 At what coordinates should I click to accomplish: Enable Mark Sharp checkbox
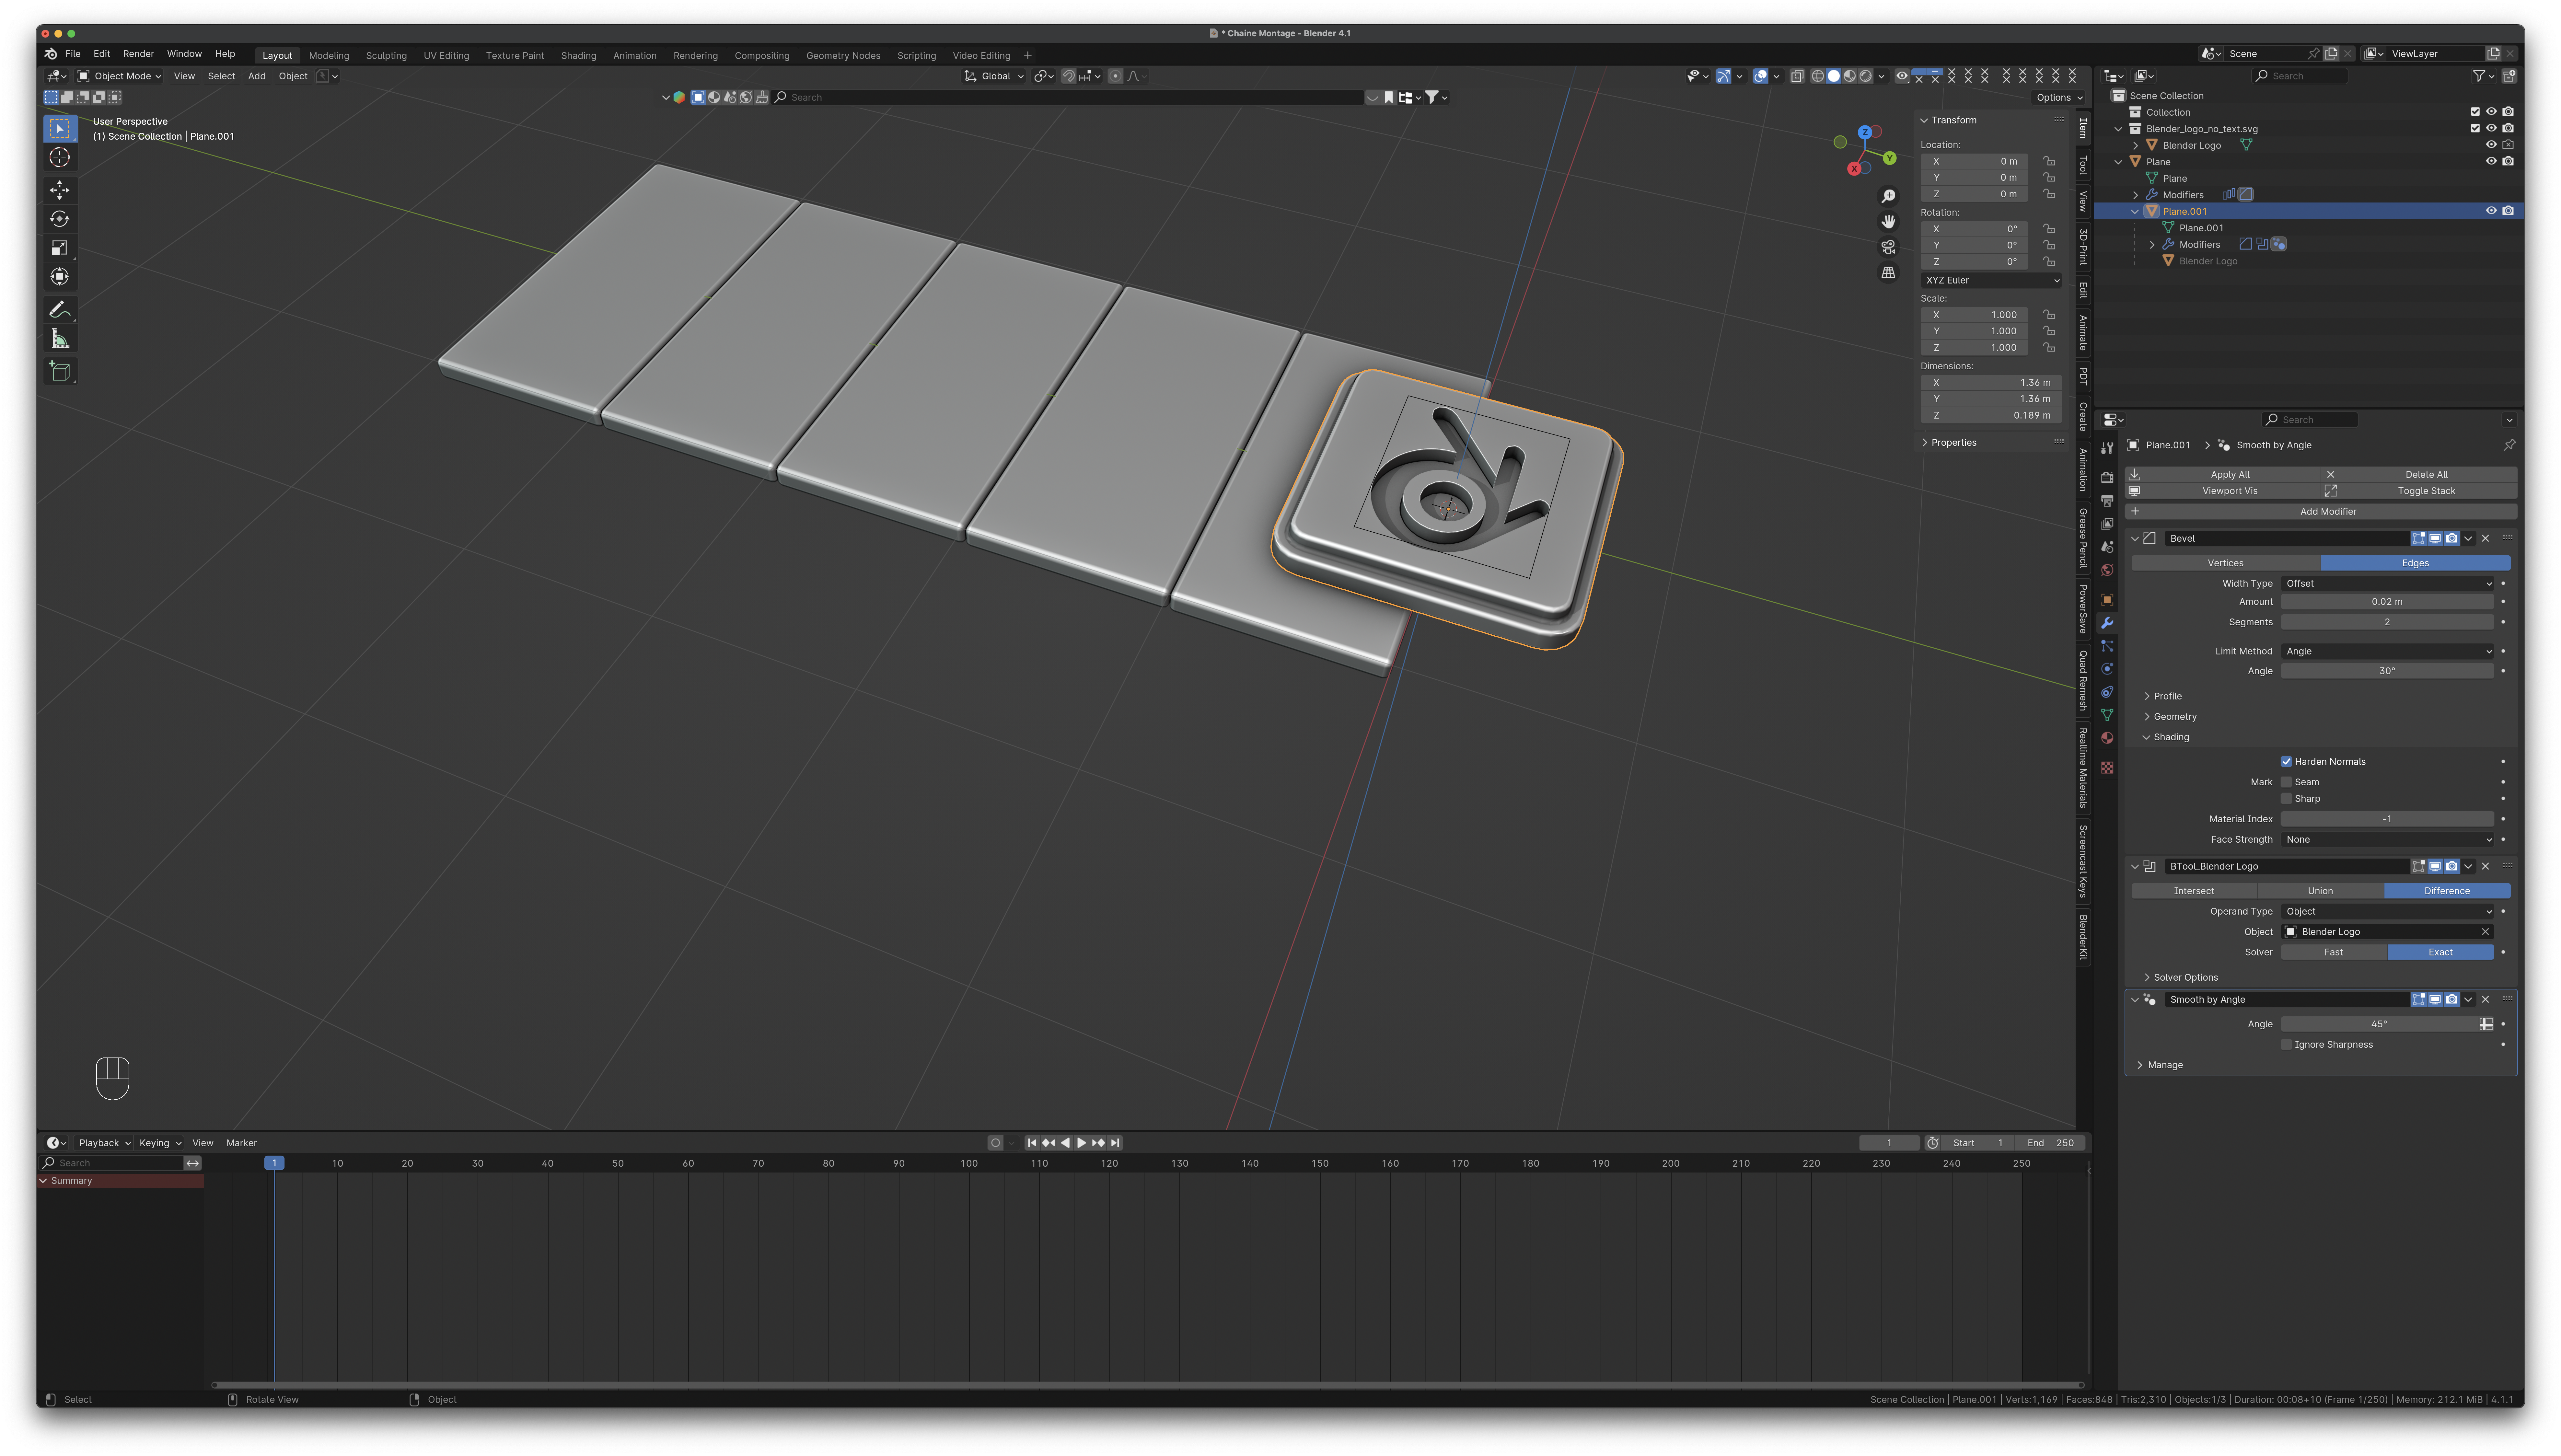2286,799
